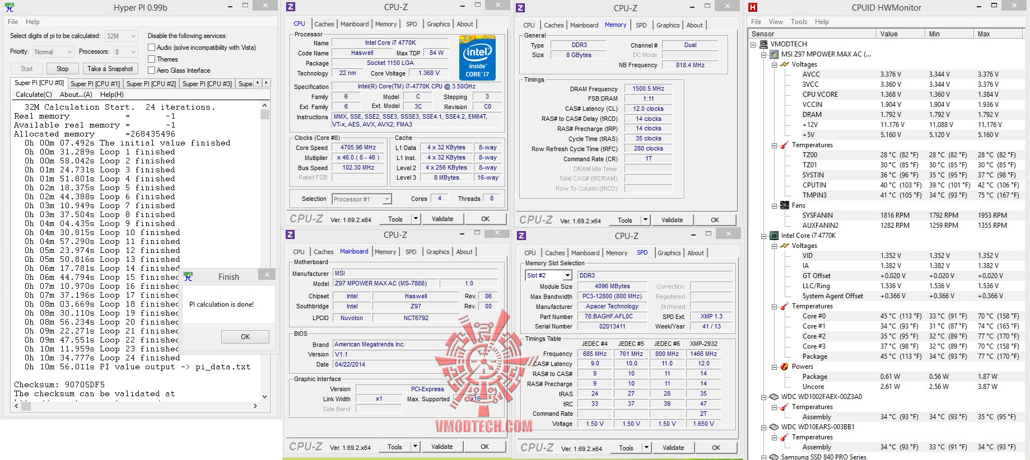Click the Start button in Hyper PI

pyautogui.click(x=26, y=69)
